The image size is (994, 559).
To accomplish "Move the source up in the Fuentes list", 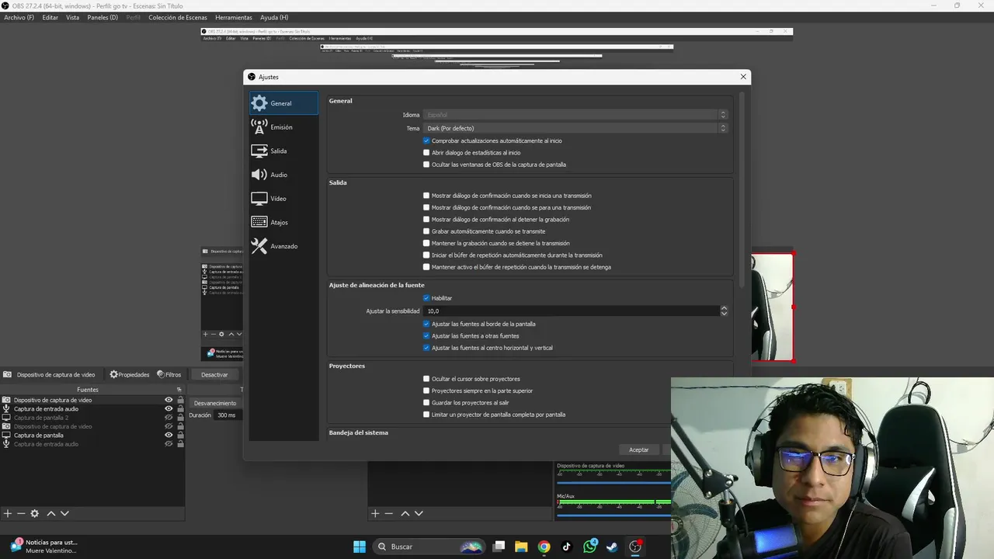I will (51, 513).
